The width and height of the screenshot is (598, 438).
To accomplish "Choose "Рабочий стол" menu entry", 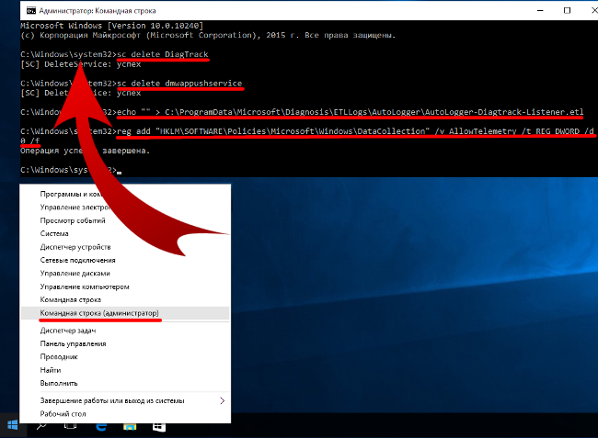I will point(125,414).
